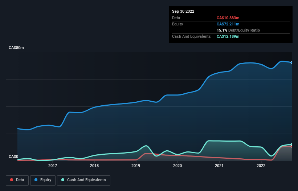Image resolution: width=298 pixels, height=191 pixels.
Task: Click the Equity row label in tooltip
Action: pyautogui.click(x=177, y=24)
